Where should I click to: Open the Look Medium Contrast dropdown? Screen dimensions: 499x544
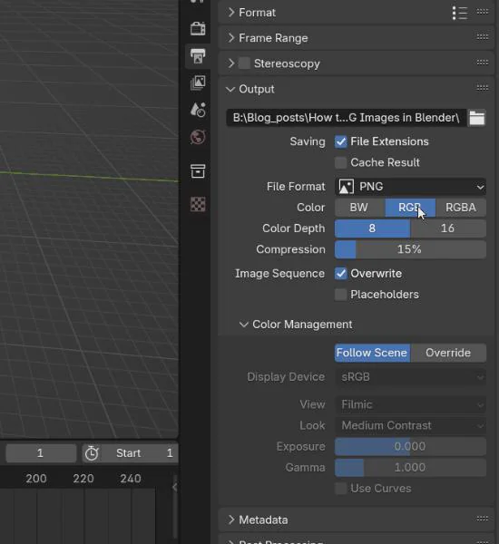pyautogui.click(x=410, y=426)
